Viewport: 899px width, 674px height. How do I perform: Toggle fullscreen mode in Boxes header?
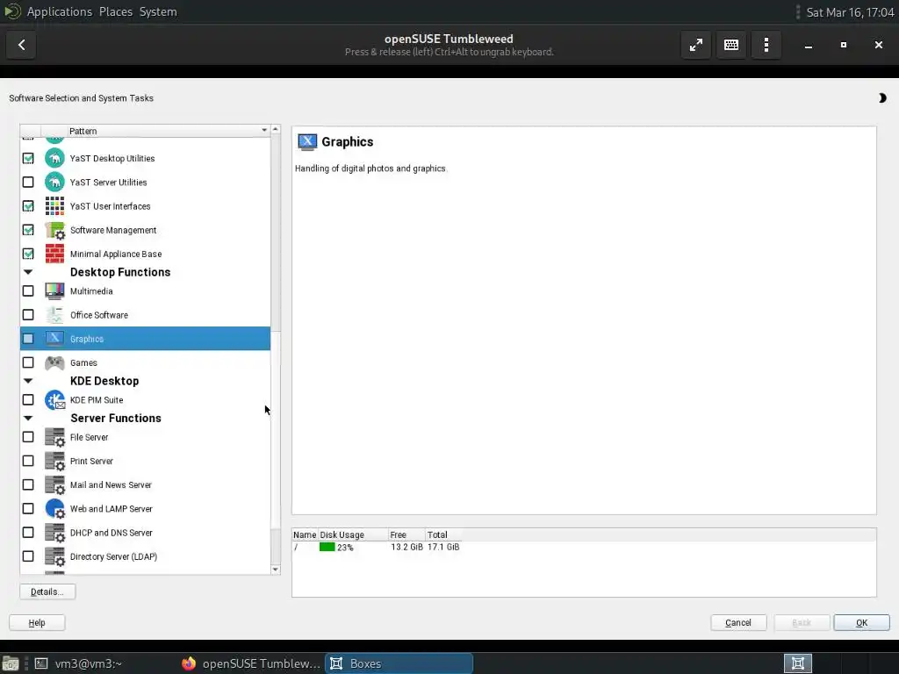(x=696, y=45)
